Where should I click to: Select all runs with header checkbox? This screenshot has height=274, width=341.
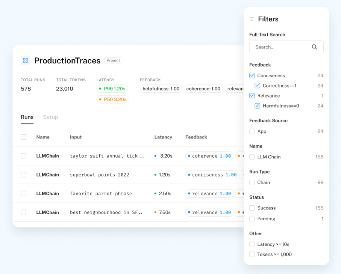[23, 137]
